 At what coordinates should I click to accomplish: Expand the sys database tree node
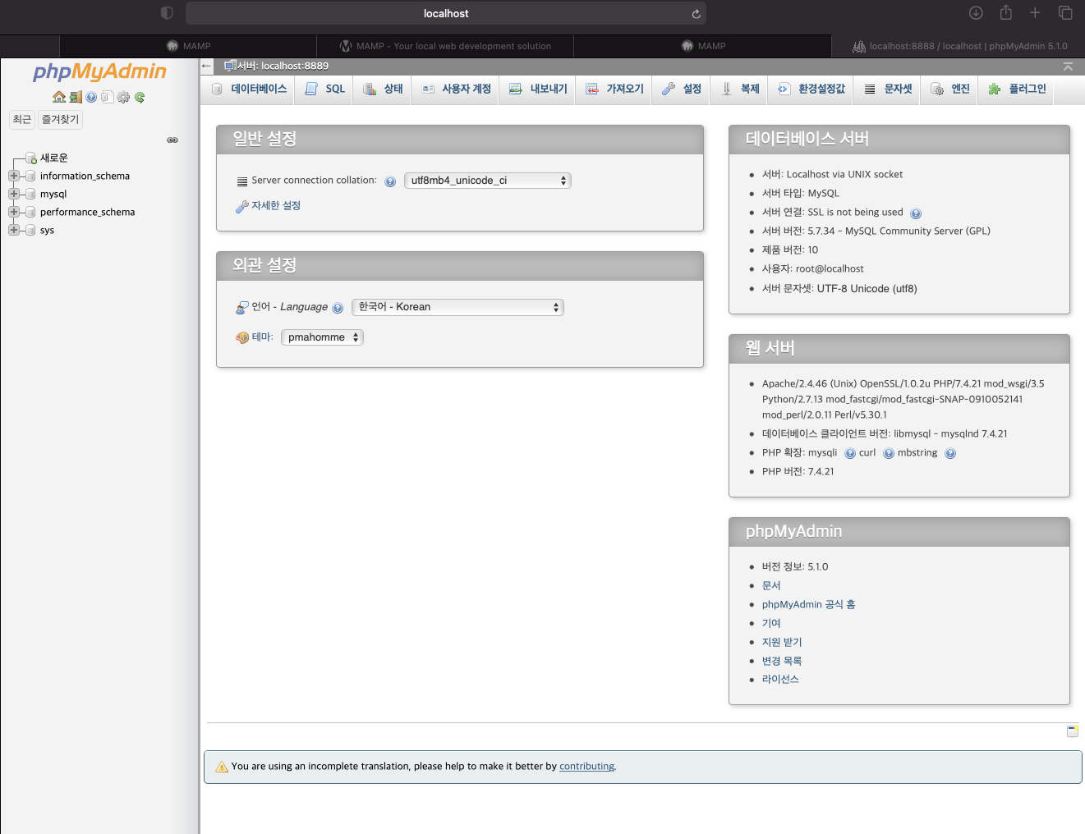click(x=14, y=230)
